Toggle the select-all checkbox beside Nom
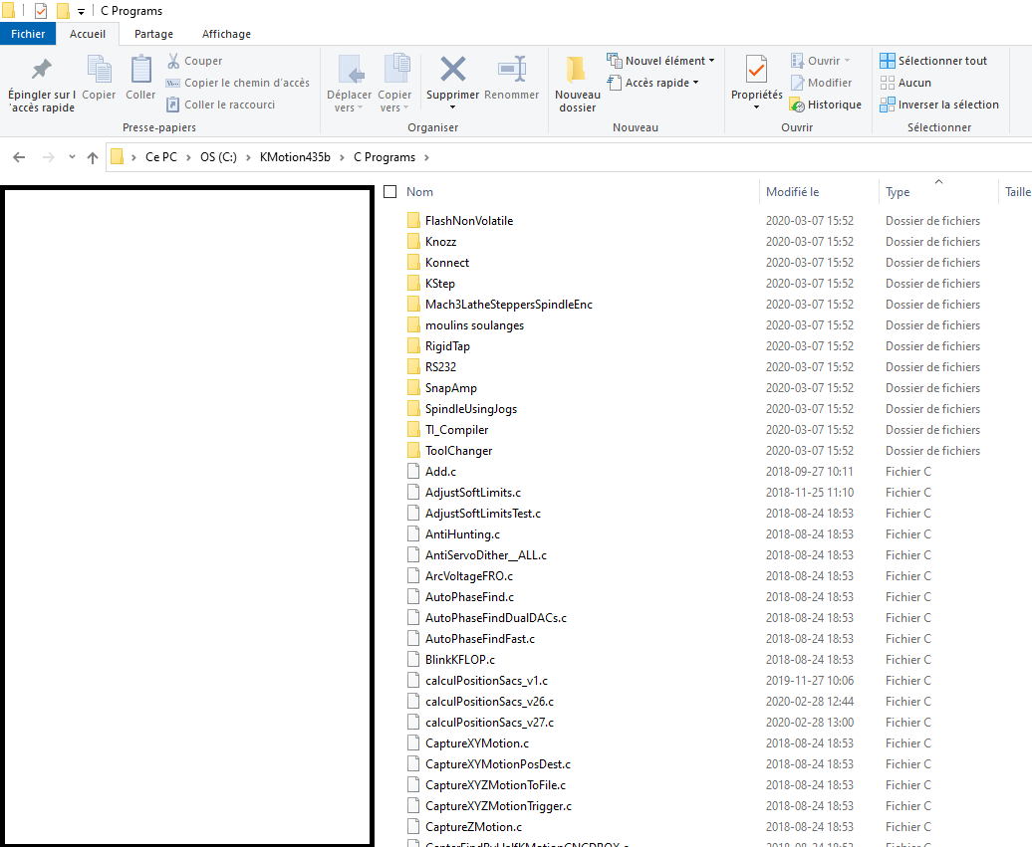1032x847 pixels. coord(390,192)
